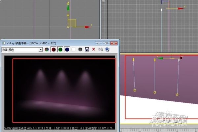
Task: Select the white selected spotlight in perspective viewport
Action: click(179, 60)
